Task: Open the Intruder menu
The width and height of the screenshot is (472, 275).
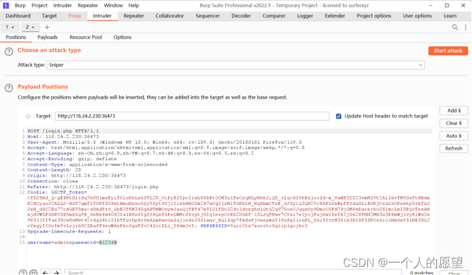Action: (x=63, y=6)
